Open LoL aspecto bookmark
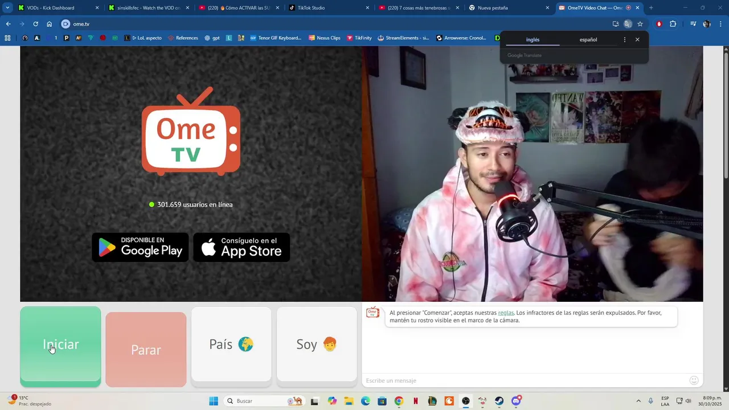This screenshot has width=729, height=410. pyautogui.click(x=144, y=38)
